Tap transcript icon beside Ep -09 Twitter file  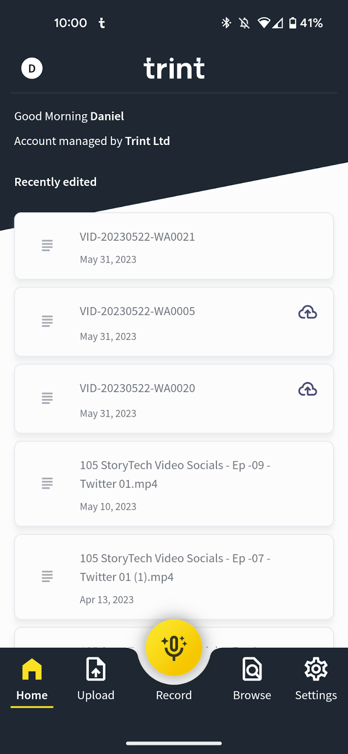(x=47, y=483)
